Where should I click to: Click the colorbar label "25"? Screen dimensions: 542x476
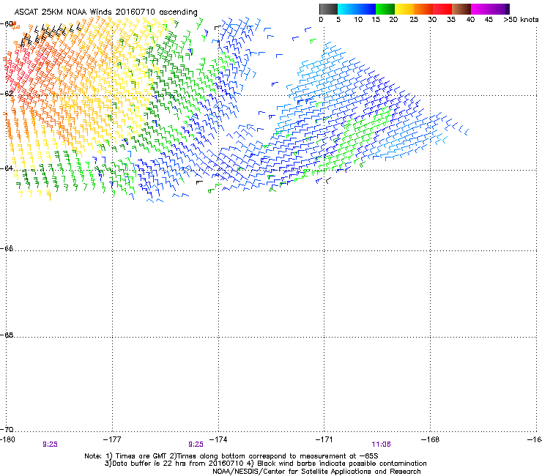coord(414,20)
